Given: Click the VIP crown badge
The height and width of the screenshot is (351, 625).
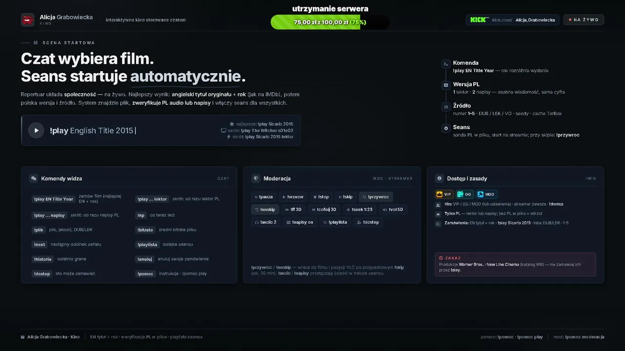Looking at the screenshot, I should (444, 194).
